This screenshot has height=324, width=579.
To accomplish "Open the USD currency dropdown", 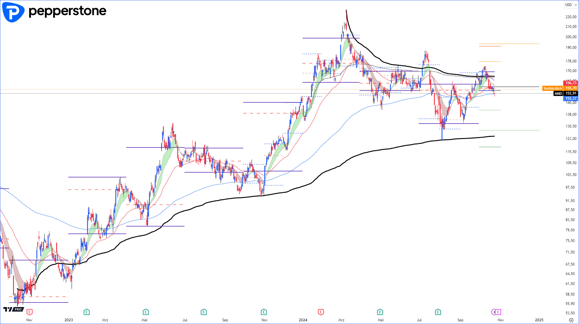I will point(571,5).
